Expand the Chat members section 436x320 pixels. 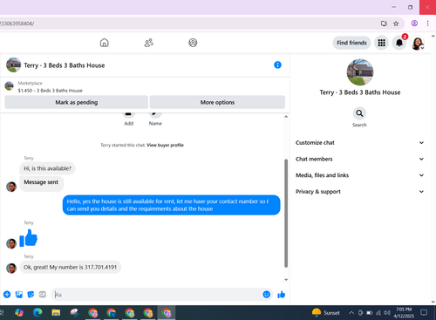360,159
